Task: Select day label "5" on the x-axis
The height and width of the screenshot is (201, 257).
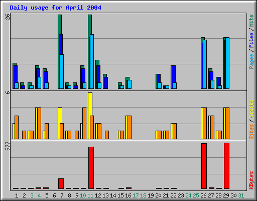Action: click(x=47, y=195)
